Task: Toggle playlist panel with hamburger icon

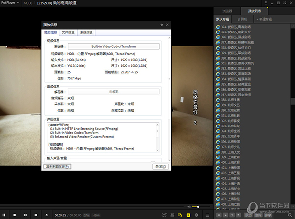Action: coord(207,215)
